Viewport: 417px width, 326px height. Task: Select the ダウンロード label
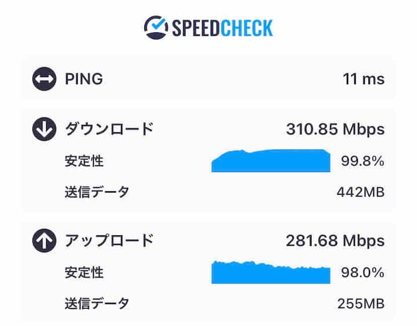pyautogui.click(x=109, y=129)
